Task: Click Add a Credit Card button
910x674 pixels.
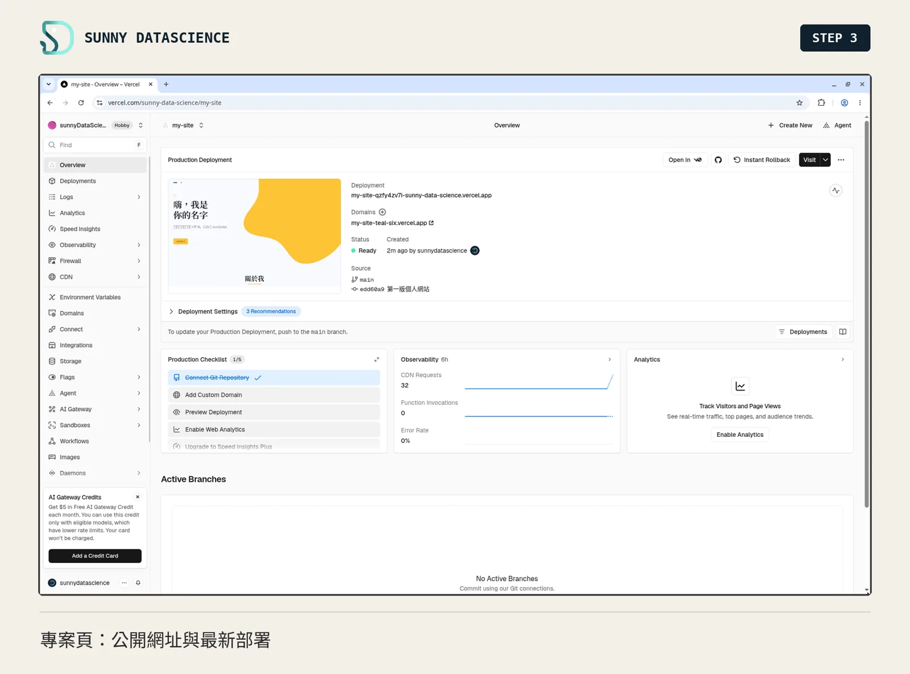Action: [95, 556]
